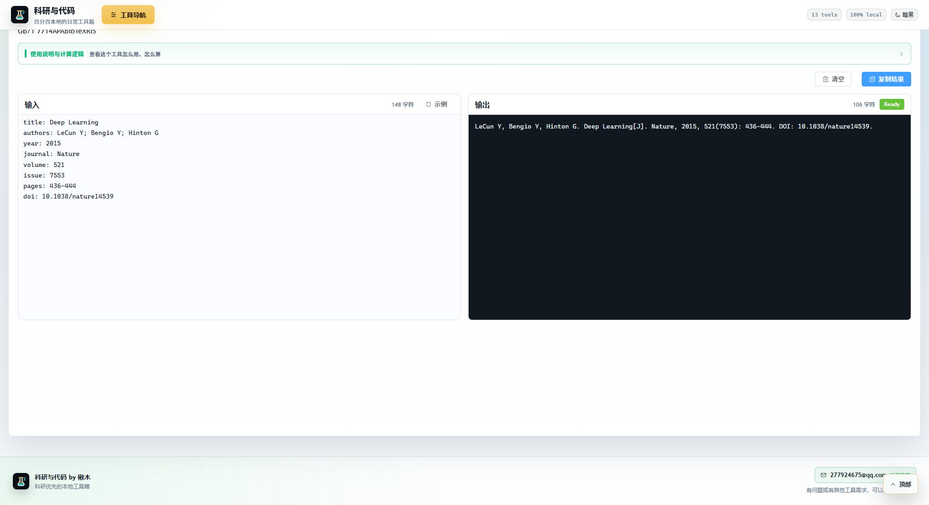Click the output citation text

point(673,126)
